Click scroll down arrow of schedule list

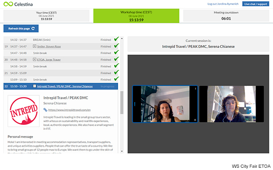(122, 151)
